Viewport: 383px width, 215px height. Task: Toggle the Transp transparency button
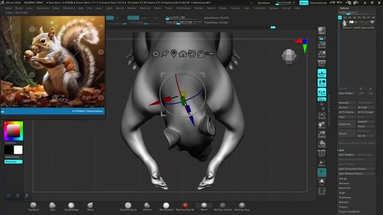(x=322, y=163)
